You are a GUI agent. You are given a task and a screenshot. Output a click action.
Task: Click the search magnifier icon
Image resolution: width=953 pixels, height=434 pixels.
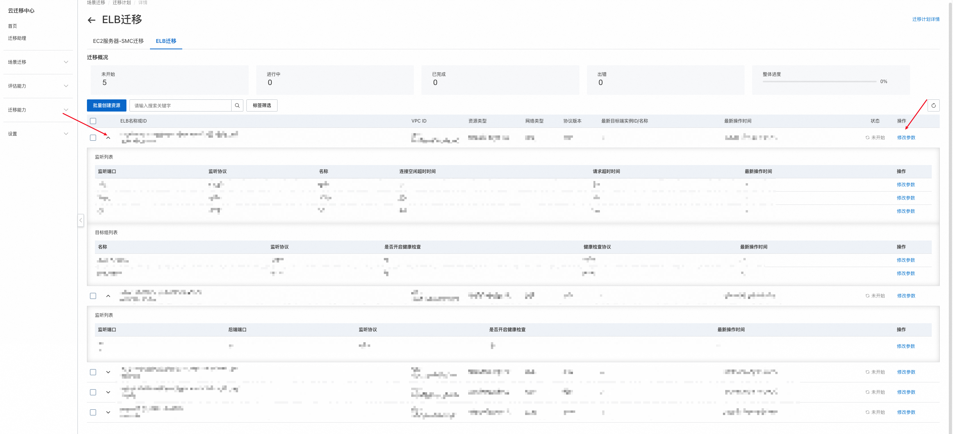click(237, 105)
